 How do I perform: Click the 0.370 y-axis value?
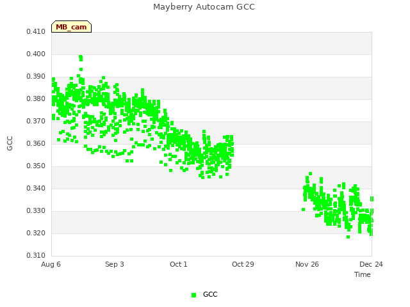click(36, 121)
